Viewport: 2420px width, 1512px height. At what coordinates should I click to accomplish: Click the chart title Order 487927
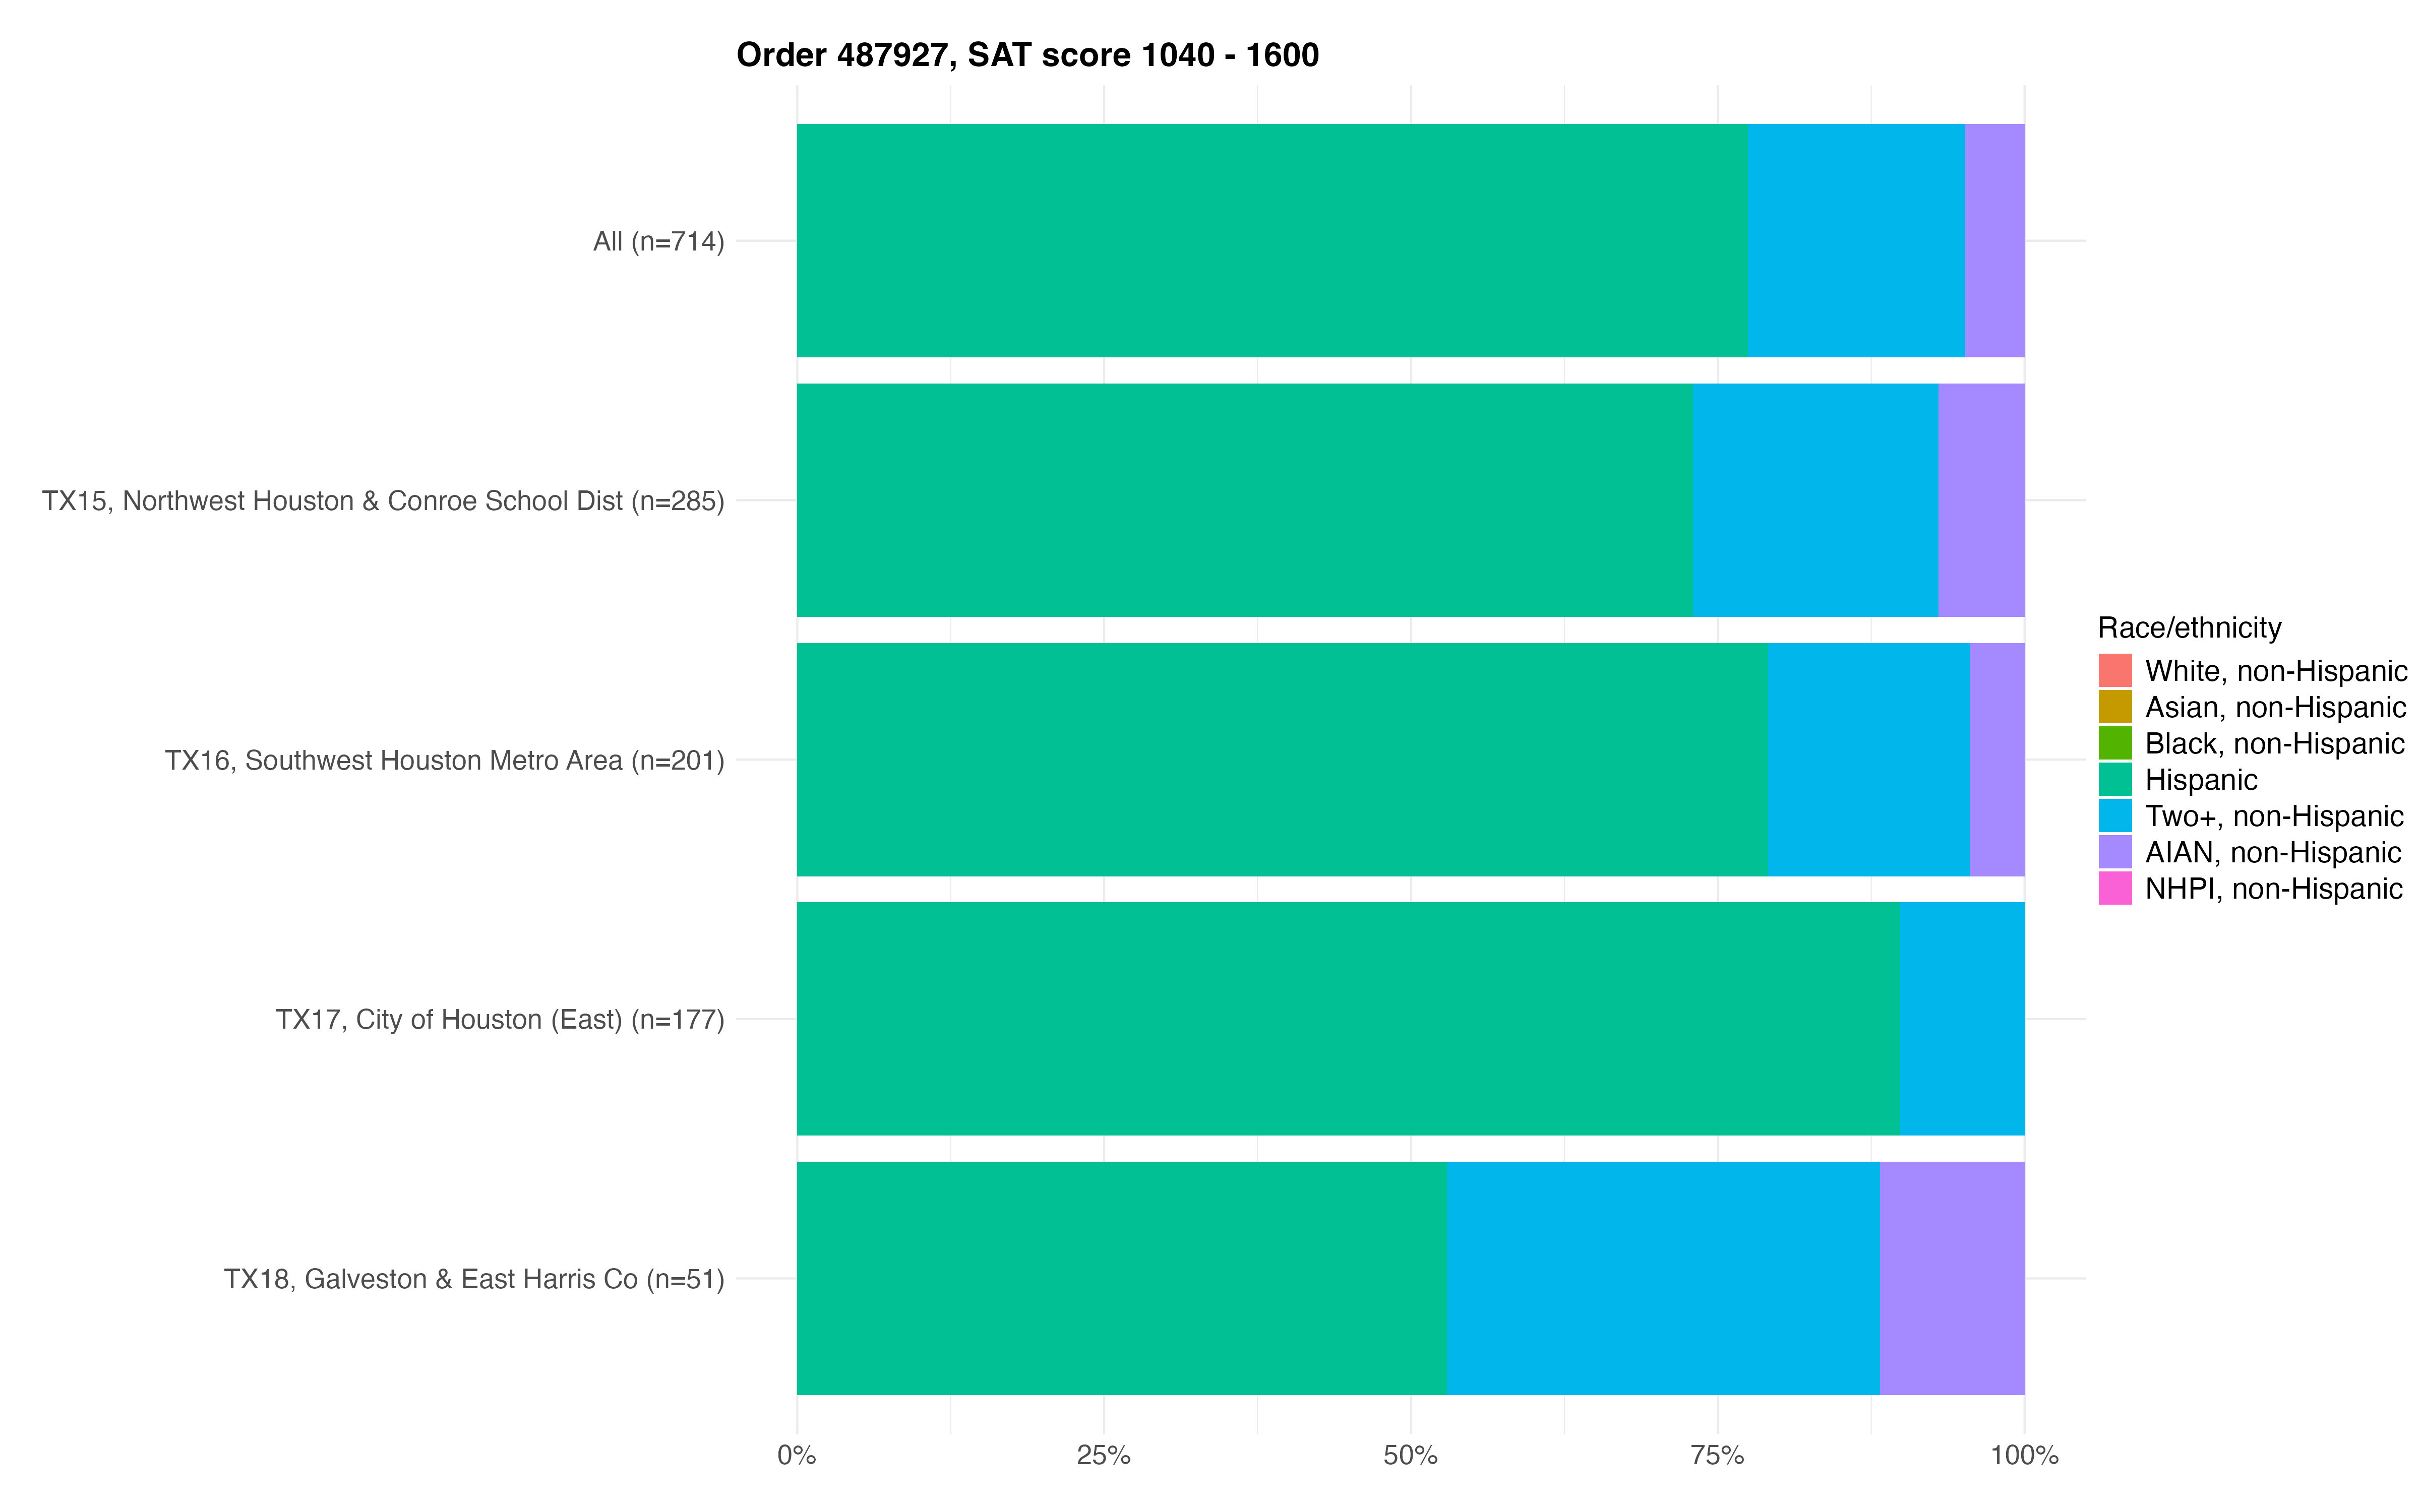point(1027,55)
